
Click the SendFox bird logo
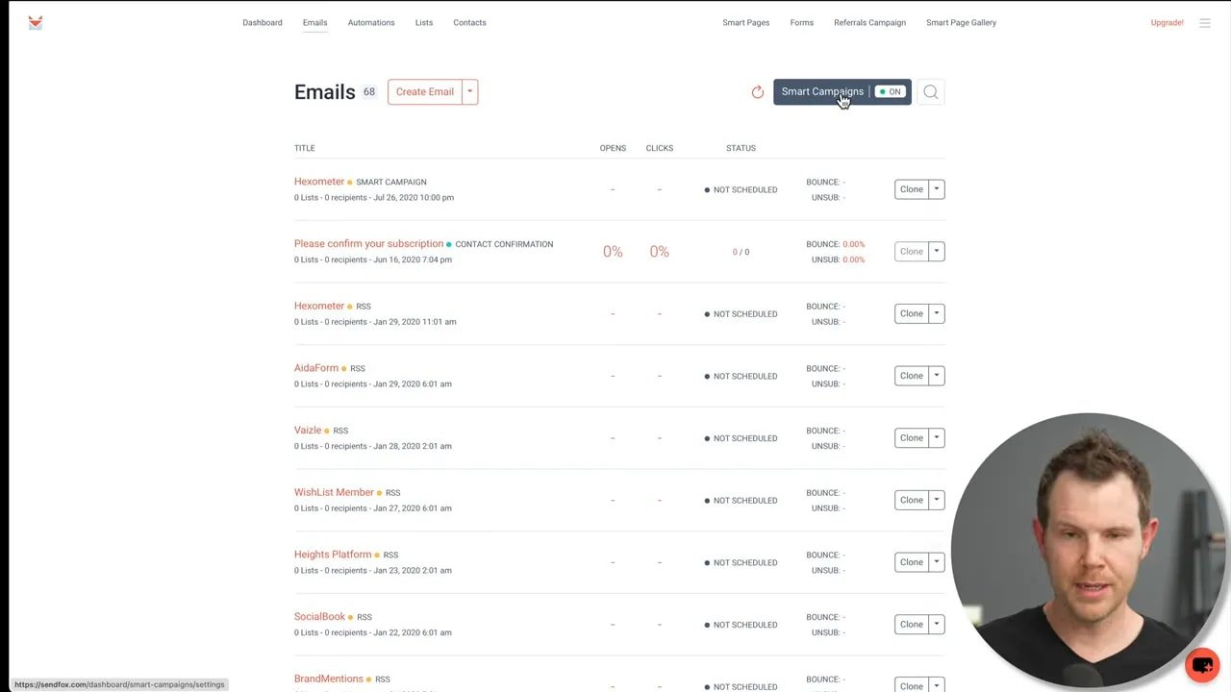click(x=36, y=22)
